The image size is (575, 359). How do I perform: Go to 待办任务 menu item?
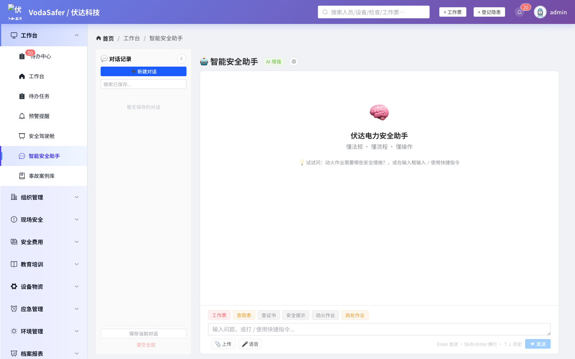tap(44, 96)
